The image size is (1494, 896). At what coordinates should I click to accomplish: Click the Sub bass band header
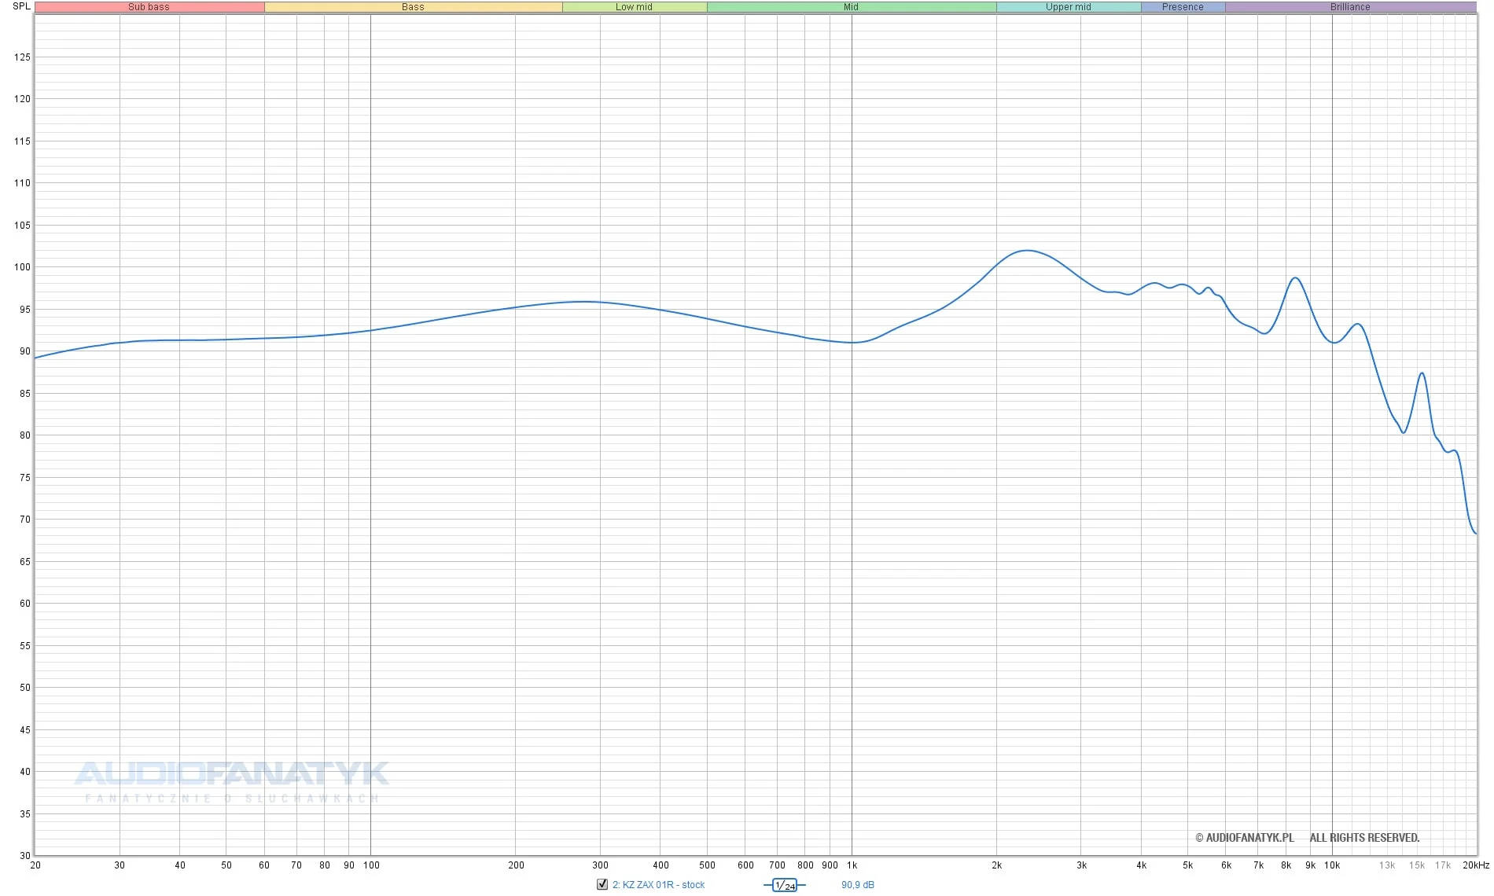149,7
